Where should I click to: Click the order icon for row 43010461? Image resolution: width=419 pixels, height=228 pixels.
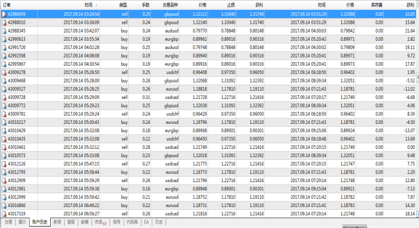tap(4, 148)
